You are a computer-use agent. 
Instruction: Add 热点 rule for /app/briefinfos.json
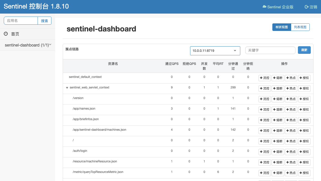[x=291, y=120]
